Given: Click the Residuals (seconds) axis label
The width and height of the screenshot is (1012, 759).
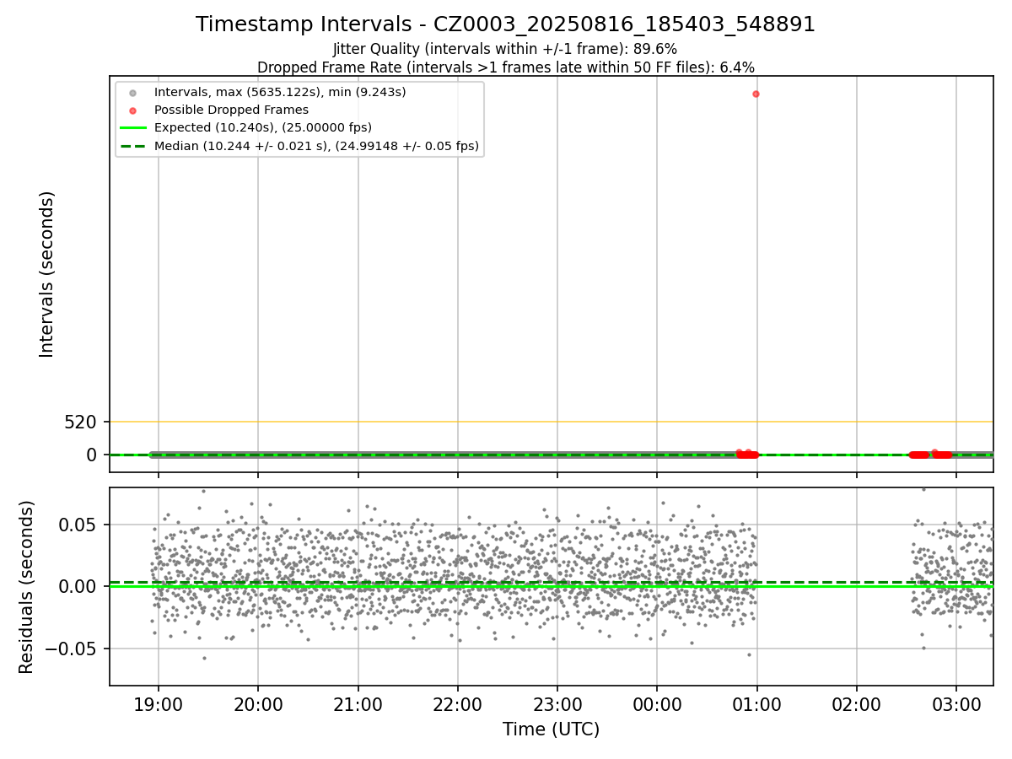Looking at the screenshot, I should (27, 586).
